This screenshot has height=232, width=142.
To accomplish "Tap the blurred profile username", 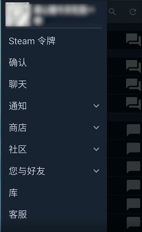I will coord(64,10).
